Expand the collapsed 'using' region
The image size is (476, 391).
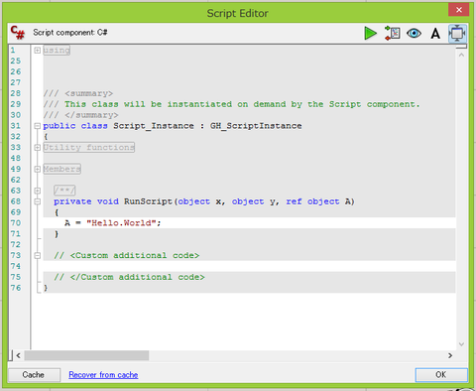pyautogui.click(x=38, y=51)
